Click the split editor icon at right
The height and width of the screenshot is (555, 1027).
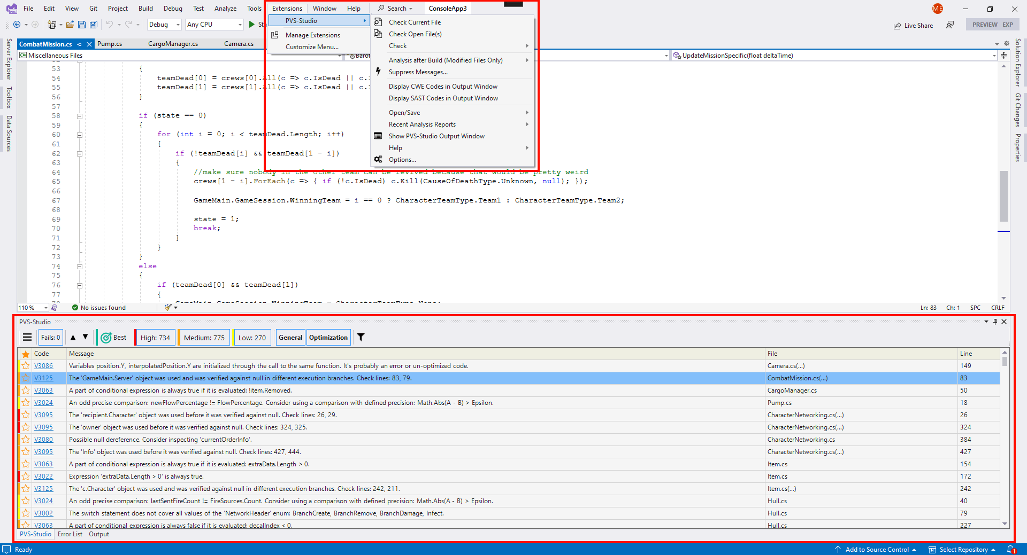[x=1004, y=56]
